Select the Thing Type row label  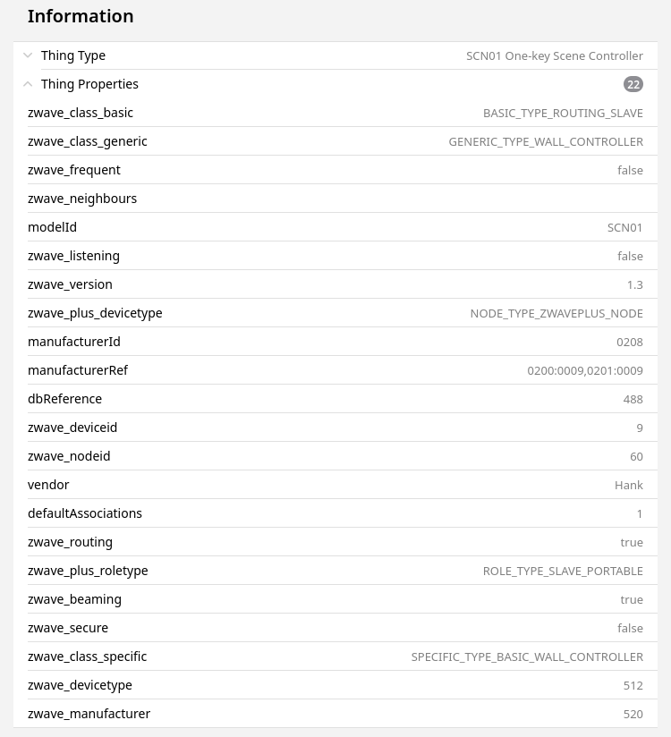tap(73, 55)
